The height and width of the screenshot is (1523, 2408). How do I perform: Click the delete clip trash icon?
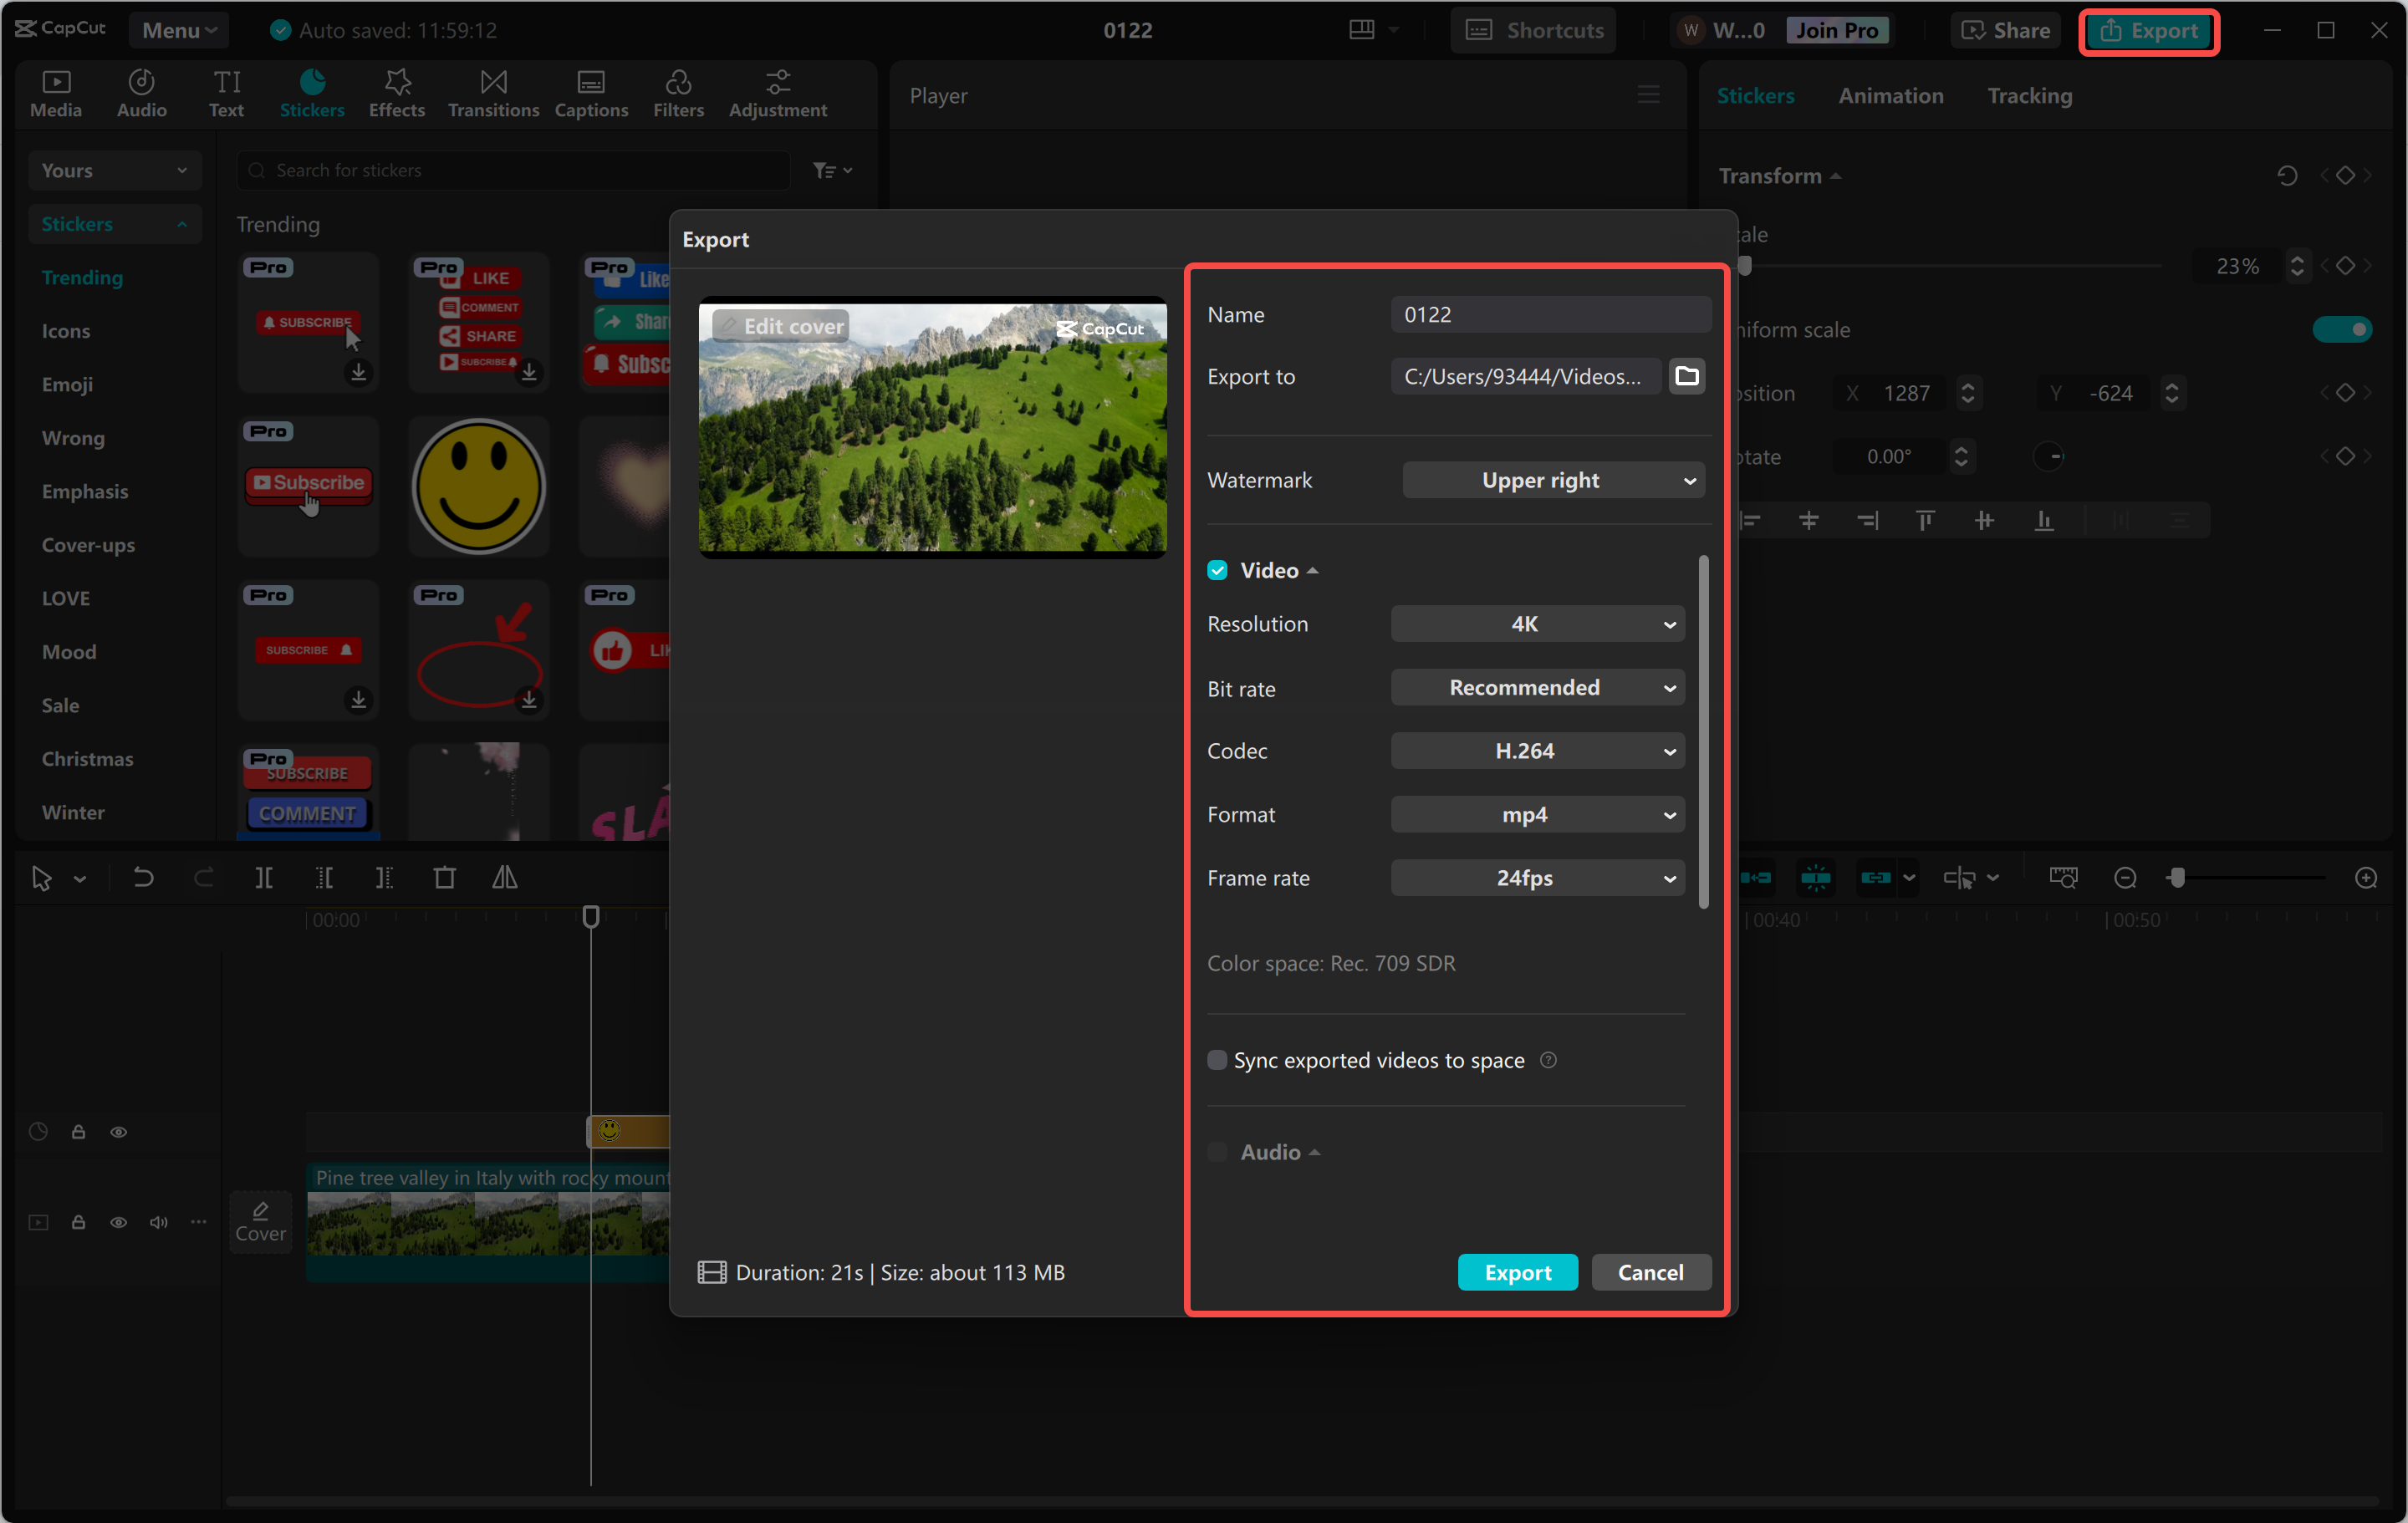(x=445, y=878)
